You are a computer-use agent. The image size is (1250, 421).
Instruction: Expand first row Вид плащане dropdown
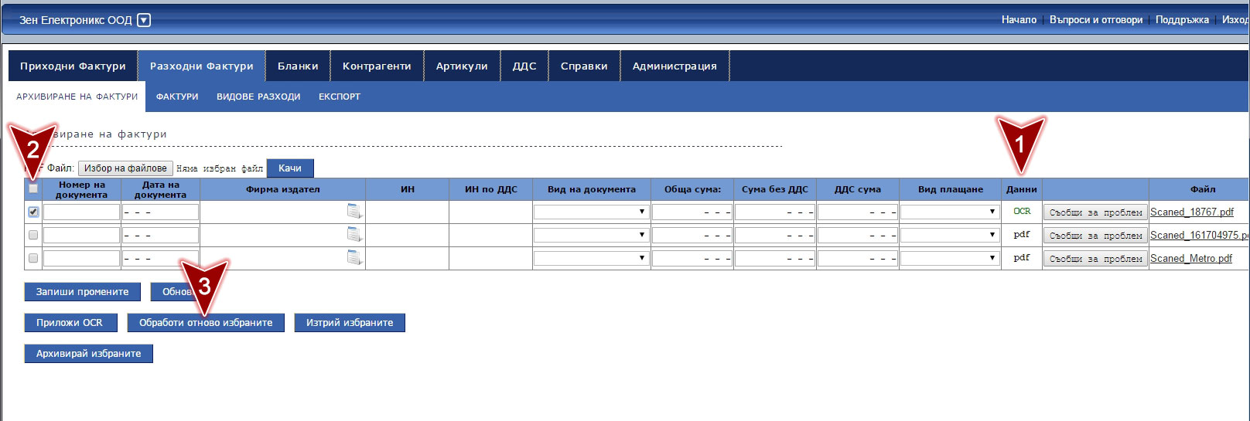coord(949,212)
